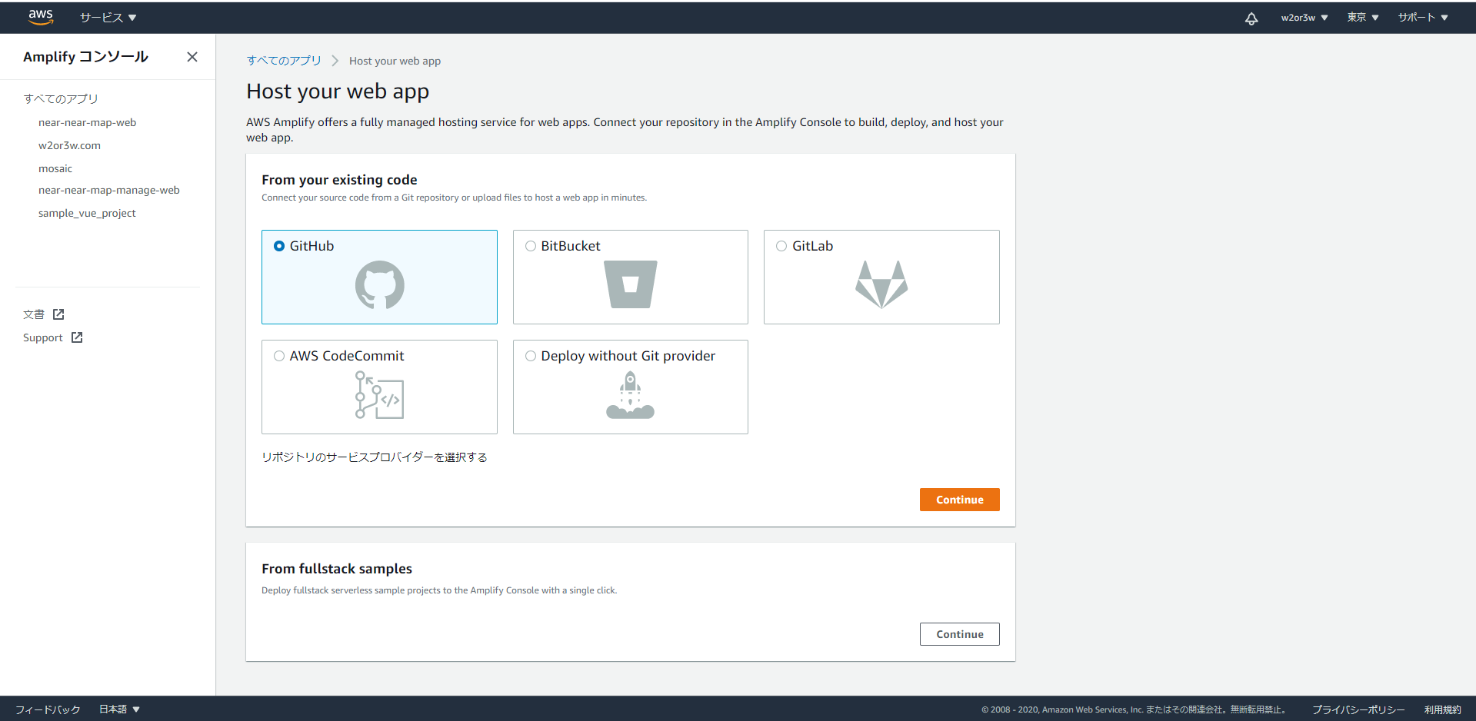Image resolution: width=1476 pixels, height=721 pixels.
Task: Click Host your web app breadcrumb text
Action: click(395, 61)
